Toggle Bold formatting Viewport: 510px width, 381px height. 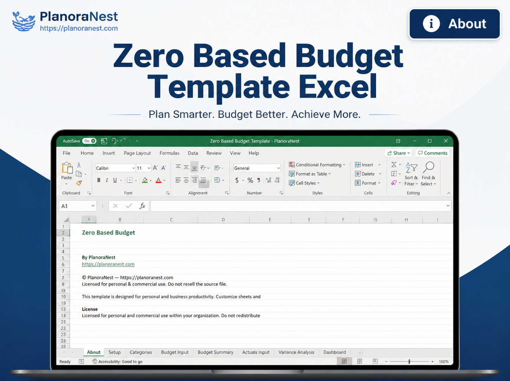(99, 180)
